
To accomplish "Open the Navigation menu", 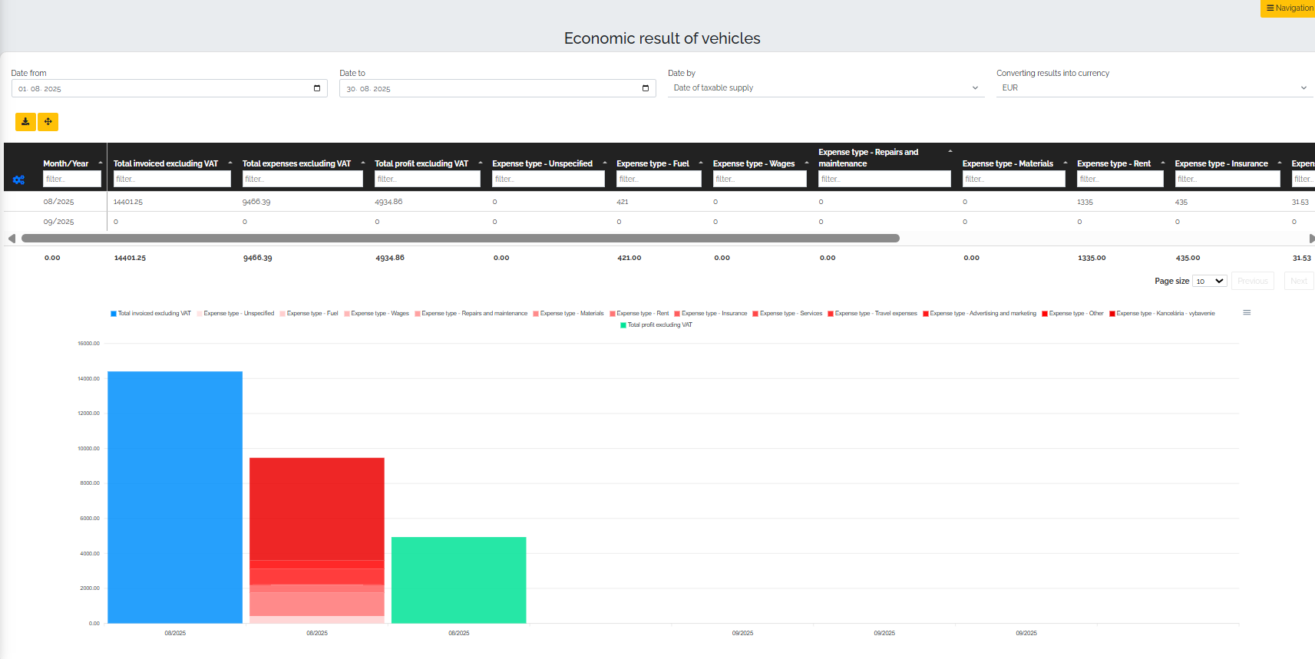I will tap(1288, 8).
